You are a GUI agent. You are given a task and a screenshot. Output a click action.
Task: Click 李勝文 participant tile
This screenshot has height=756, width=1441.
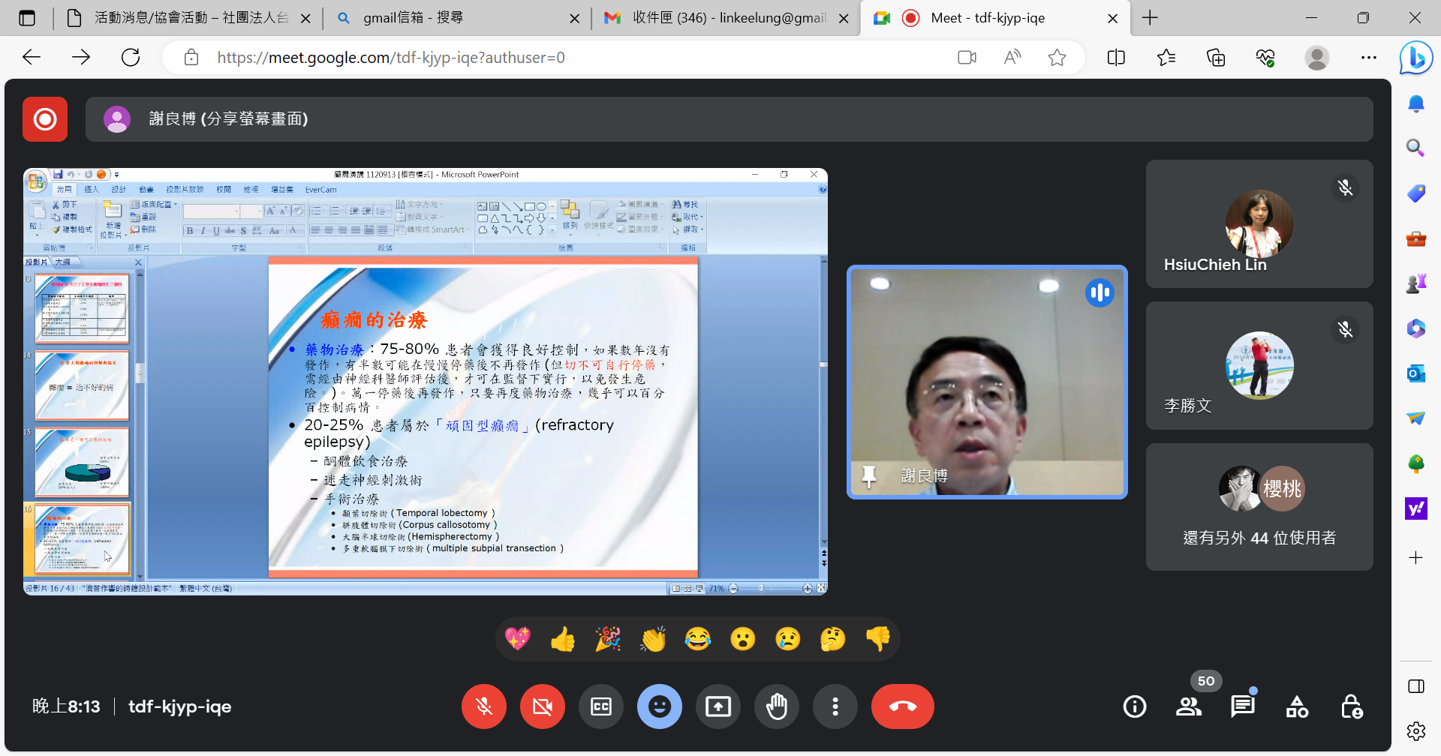tap(1259, 365)
